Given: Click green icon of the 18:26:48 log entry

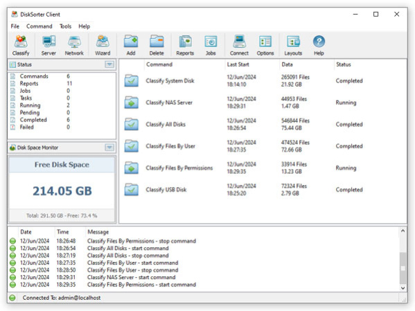Looking at the screenshot, I should tap(12, 241).
